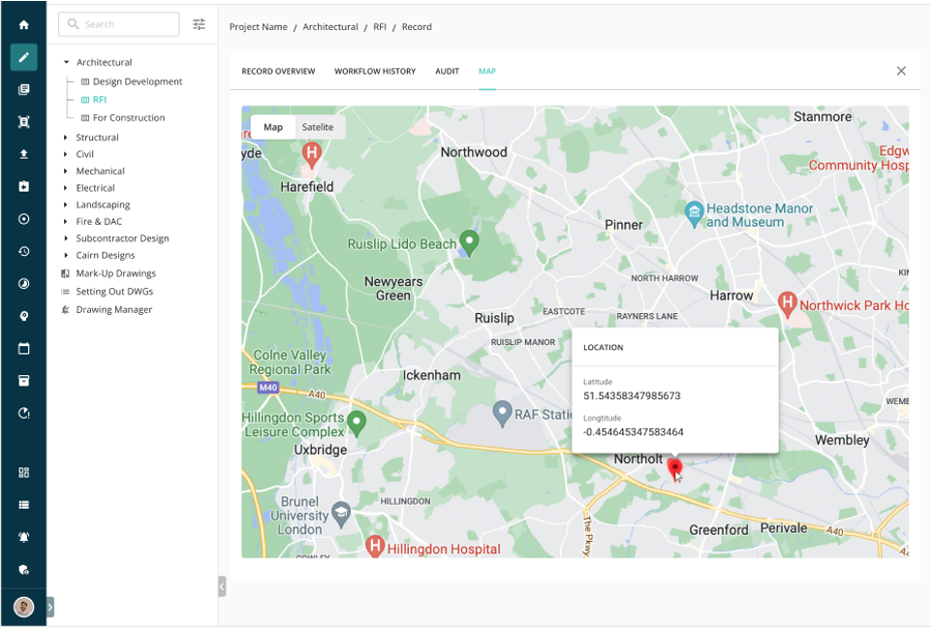Expand the Subcontractor Design tree node
934x629 pixels.
66,238
